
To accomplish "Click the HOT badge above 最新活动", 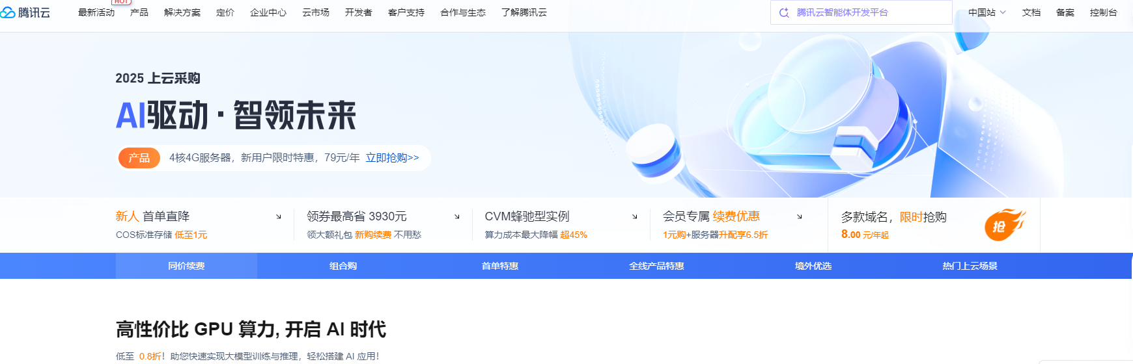I will coord(121,2).
